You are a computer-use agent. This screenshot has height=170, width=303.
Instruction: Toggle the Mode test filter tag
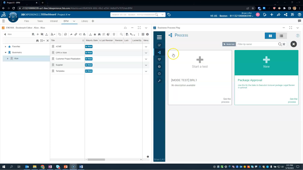229,44
